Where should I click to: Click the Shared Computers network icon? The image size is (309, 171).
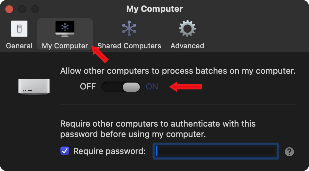tap(129, 29)
